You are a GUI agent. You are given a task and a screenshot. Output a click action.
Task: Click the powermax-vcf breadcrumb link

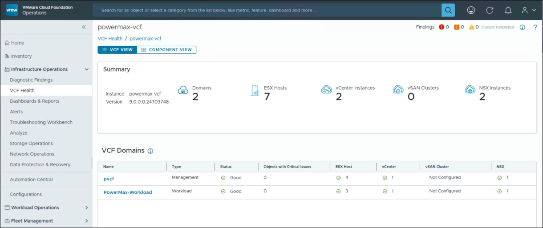[146, 39]
